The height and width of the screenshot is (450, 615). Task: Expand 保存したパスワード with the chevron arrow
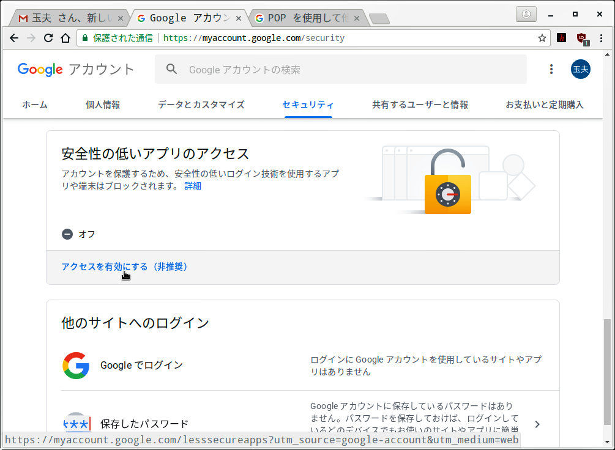[x=537, y=424]
